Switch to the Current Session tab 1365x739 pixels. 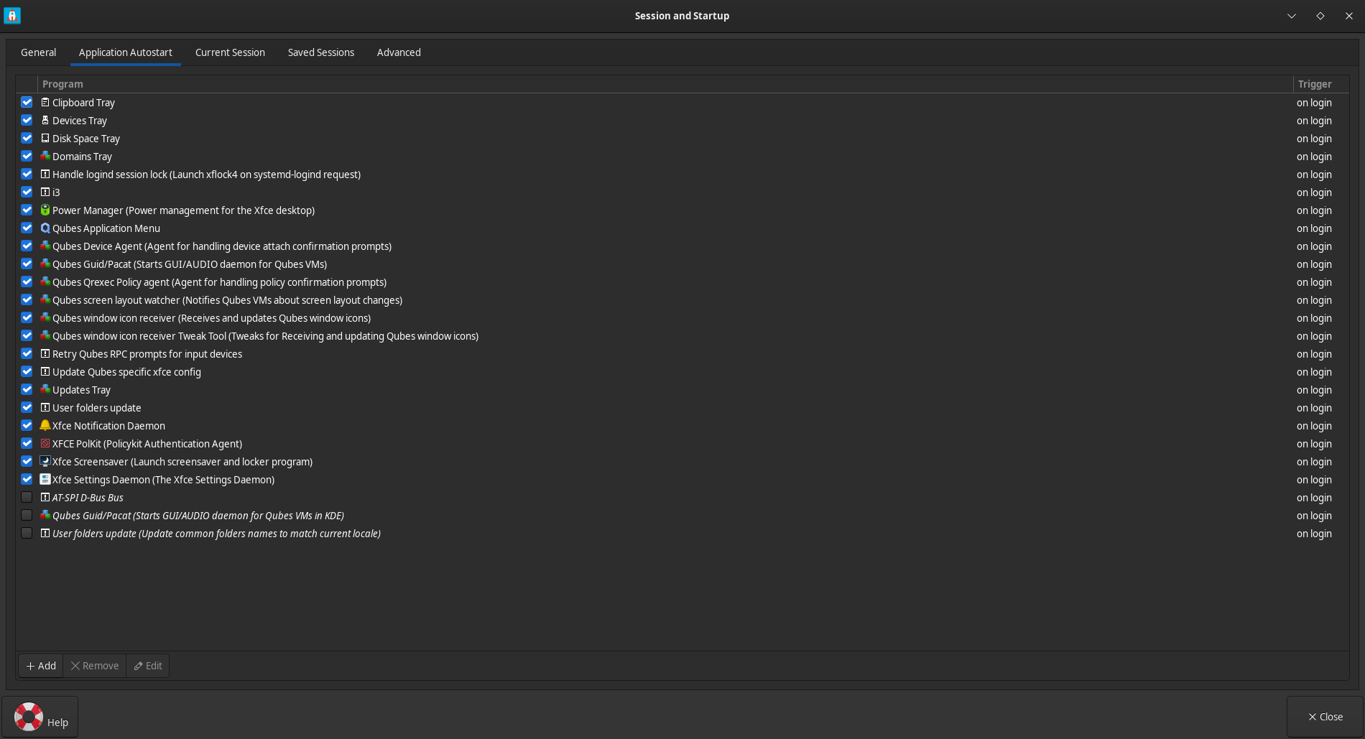pos(230,52)
